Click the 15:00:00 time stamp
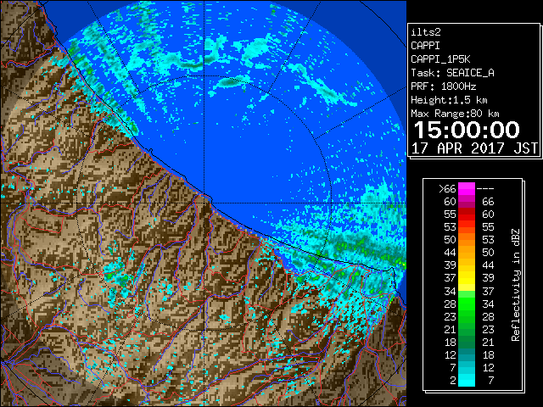 (x=467, y=130)
